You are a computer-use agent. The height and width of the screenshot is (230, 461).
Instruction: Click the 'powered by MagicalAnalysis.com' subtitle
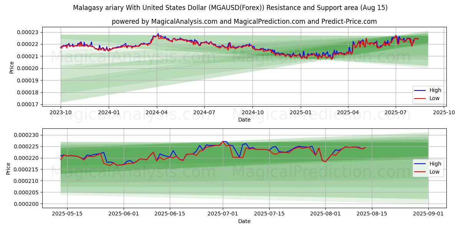click(x=244, y=21)
